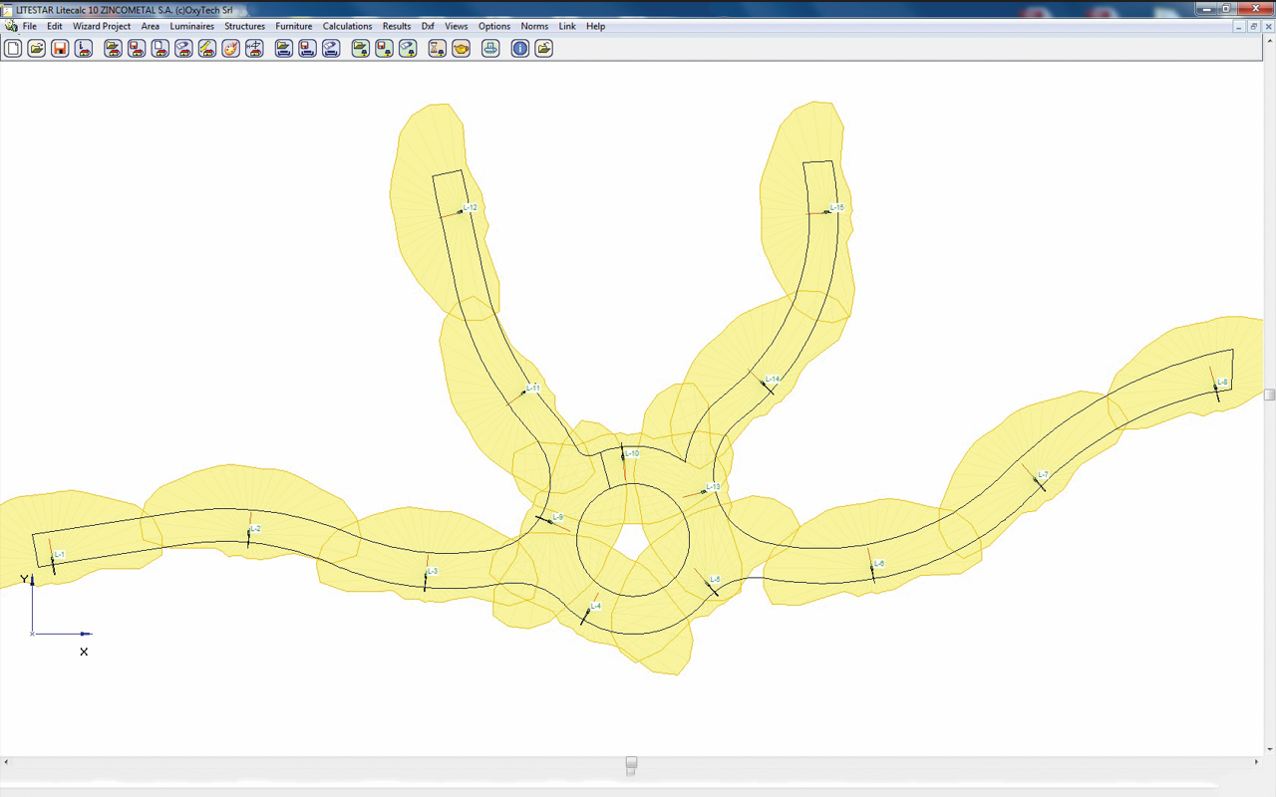Click the printer icon

click(490, 48)
